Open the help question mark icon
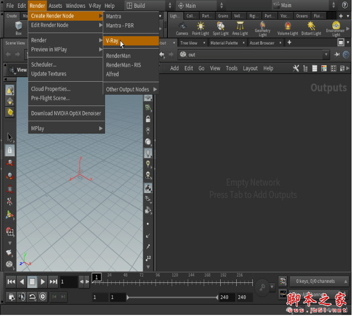 [345, 5]
